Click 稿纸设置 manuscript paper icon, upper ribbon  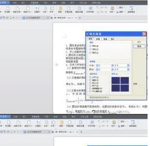click(x=79, y=9)
